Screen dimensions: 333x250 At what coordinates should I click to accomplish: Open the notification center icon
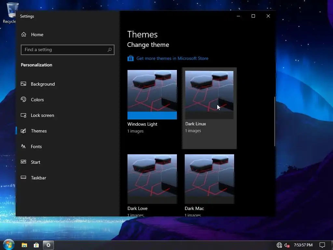(x=322, y=245)
